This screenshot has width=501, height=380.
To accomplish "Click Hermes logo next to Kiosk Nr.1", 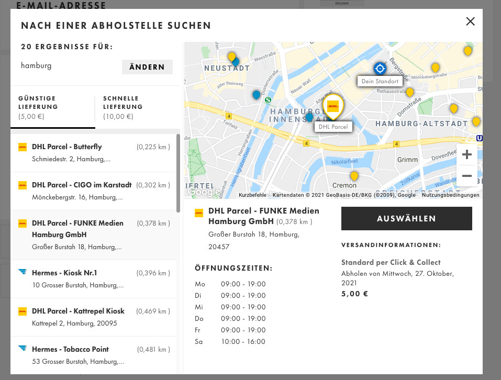I will pos(23,272).
